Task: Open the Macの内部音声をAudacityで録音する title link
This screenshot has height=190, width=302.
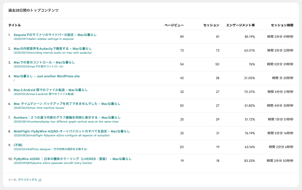Action: point(52,49)
